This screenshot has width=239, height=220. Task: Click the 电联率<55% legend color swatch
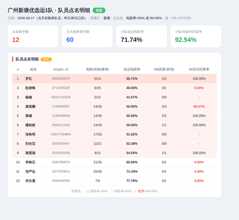[x=112, y=191]
